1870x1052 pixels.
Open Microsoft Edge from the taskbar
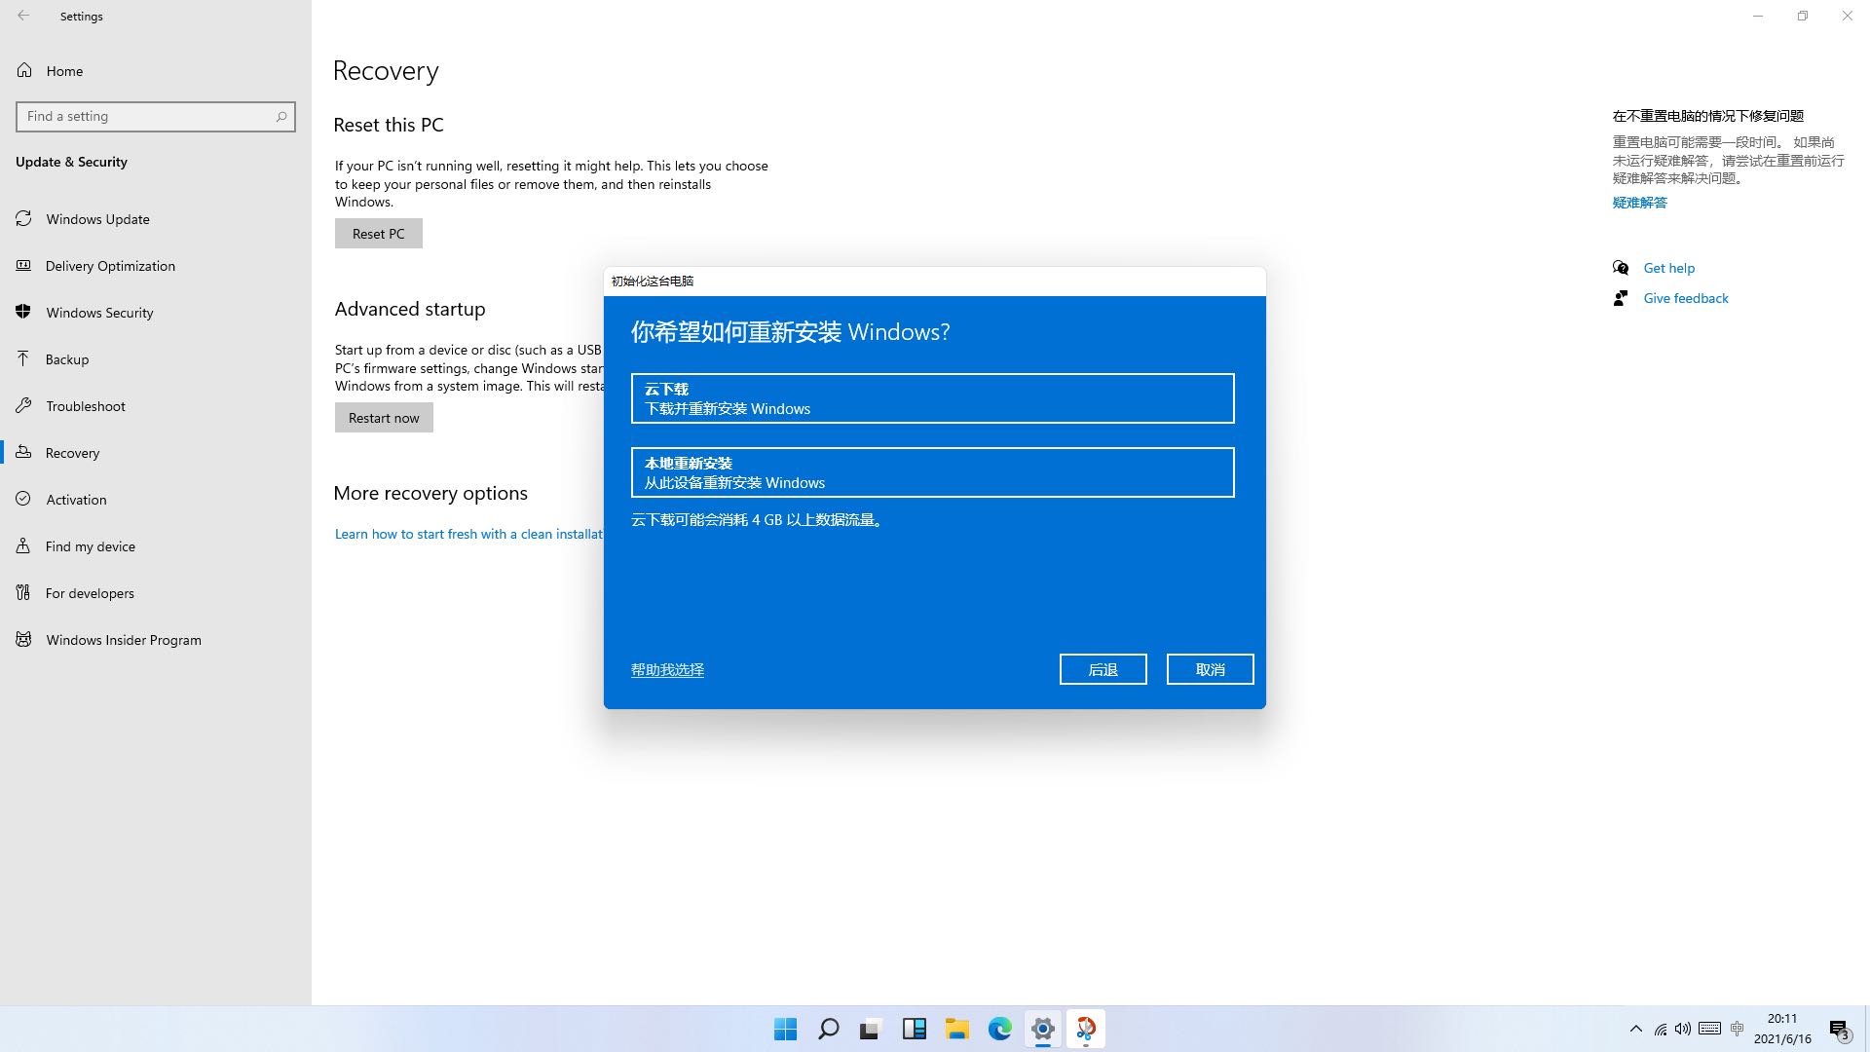click(x=999, y=1029)
